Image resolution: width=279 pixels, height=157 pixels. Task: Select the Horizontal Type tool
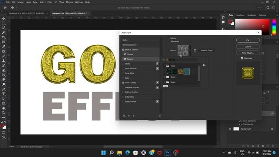[x=3, y=94]
